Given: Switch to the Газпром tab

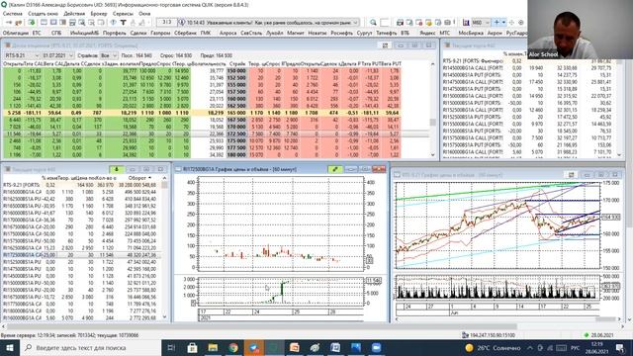Looking at the screenshot, I should point(160,33).
